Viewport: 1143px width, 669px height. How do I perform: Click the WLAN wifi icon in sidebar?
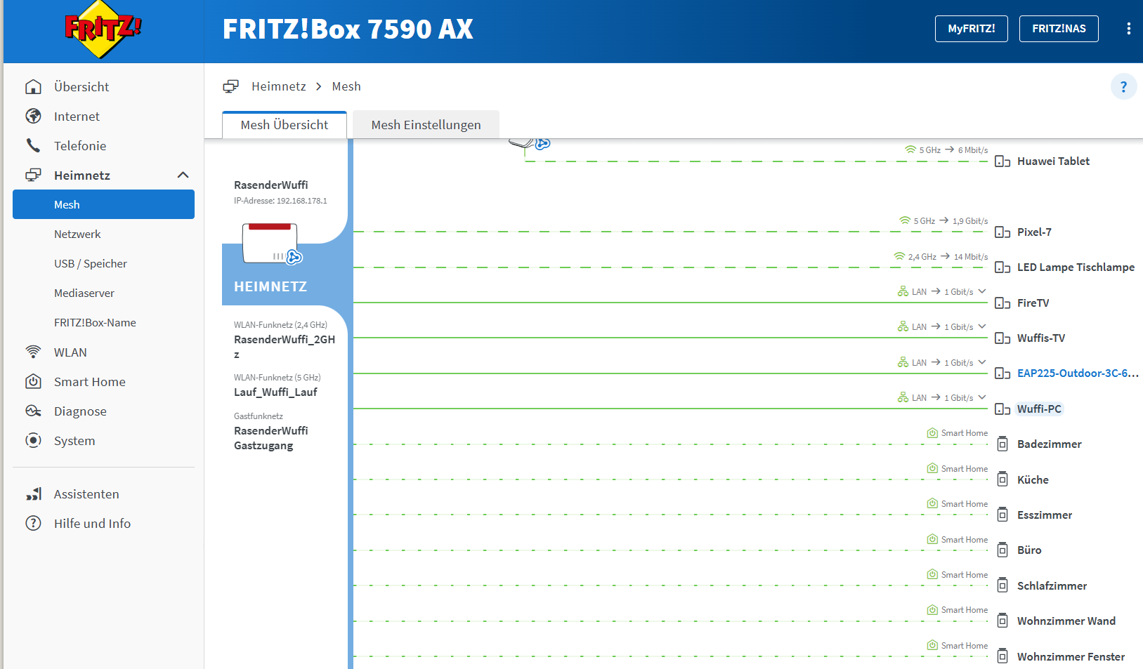(33, 352)
